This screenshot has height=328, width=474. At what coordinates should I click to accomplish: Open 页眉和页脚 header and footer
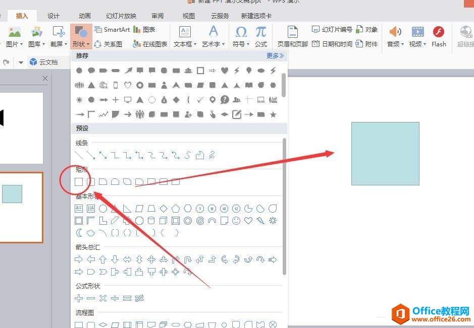click(292, 36)
